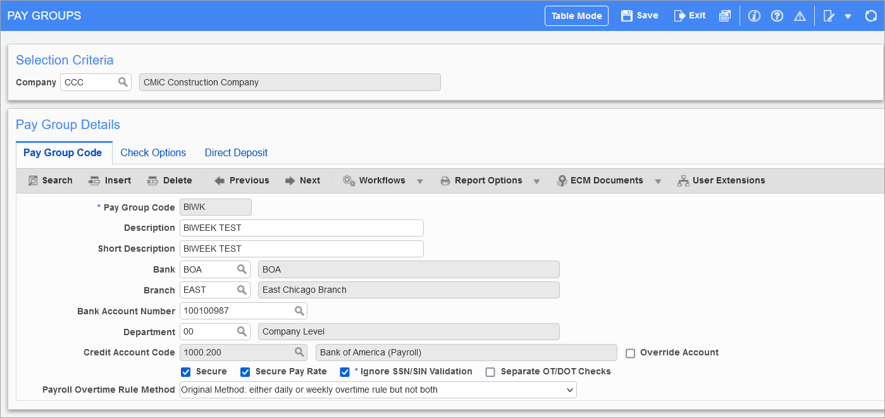Click the 'East Chicago Branch' text
885x418 pixels.
pos(304,290)
